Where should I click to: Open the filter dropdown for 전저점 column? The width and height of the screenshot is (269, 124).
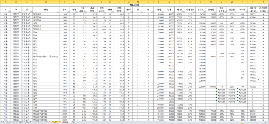coord(215,11)
